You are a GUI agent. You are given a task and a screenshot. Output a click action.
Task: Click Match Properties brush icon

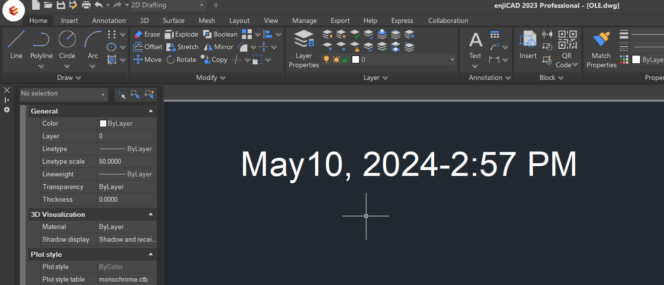601,49
